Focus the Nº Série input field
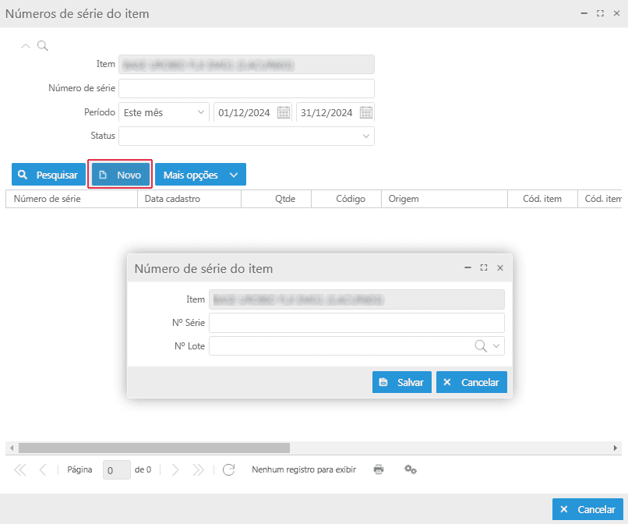Screen dimensions: 628x524 click(356, 323)
